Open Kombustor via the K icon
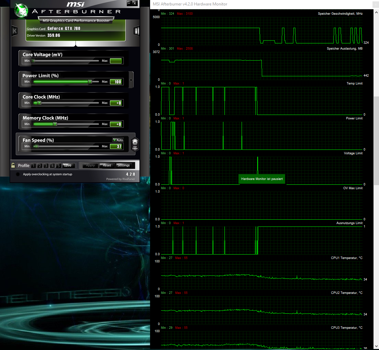The height and width of the screenshot is (350, 379). pos(15,31)
